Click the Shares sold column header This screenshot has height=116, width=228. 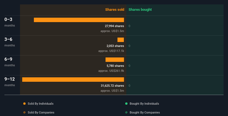click(x=115, y=10)
